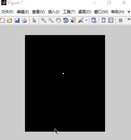The height and width of the screenshot is (140, 131).
Task: Activate the Zoom In magnifier tool
Action: click(44, 20)
